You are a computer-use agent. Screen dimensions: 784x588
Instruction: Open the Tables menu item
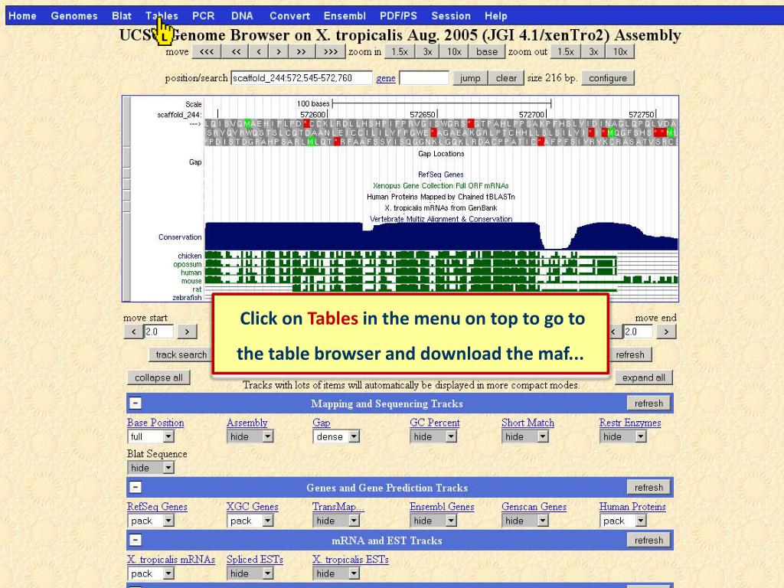(x=162, y=16)
